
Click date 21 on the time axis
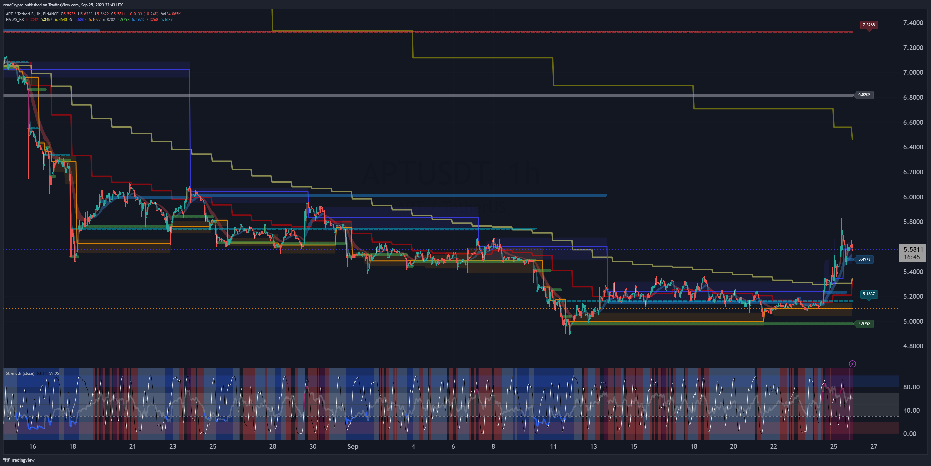click(133, 446)
